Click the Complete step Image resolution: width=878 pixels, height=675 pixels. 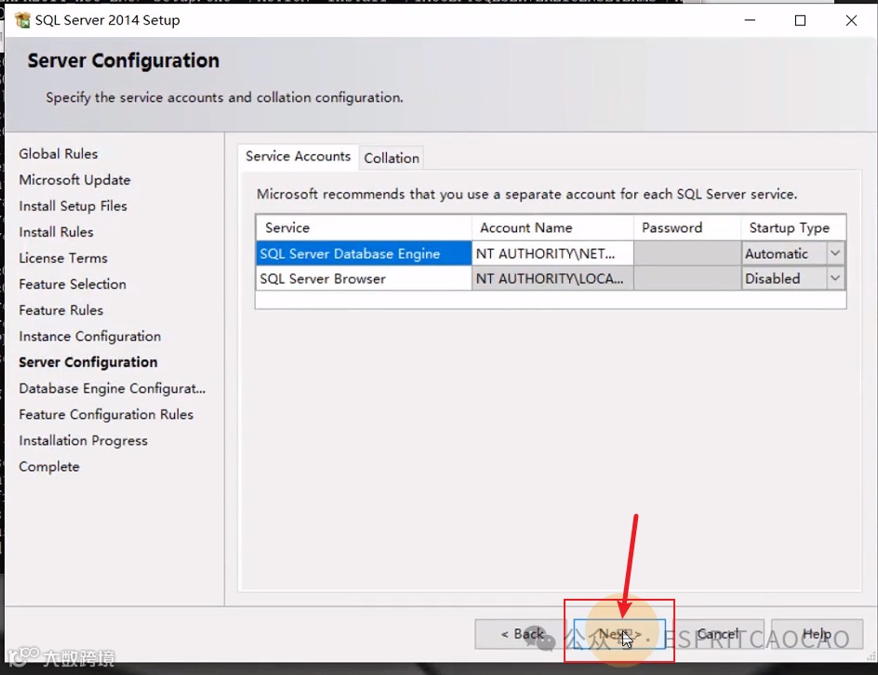point(49,467)
